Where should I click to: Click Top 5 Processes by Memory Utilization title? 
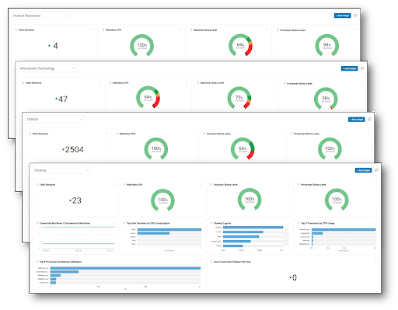coord(61,262)
